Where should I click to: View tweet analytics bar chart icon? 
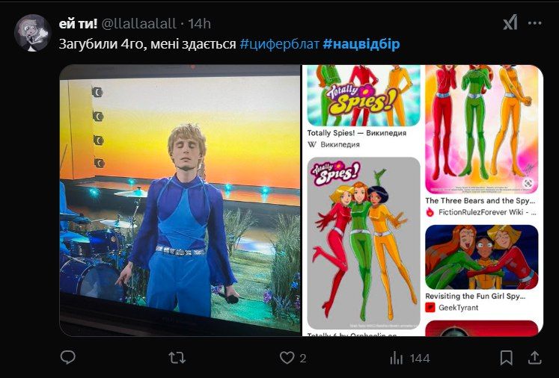pyautogui.click(x=397, y=358)
